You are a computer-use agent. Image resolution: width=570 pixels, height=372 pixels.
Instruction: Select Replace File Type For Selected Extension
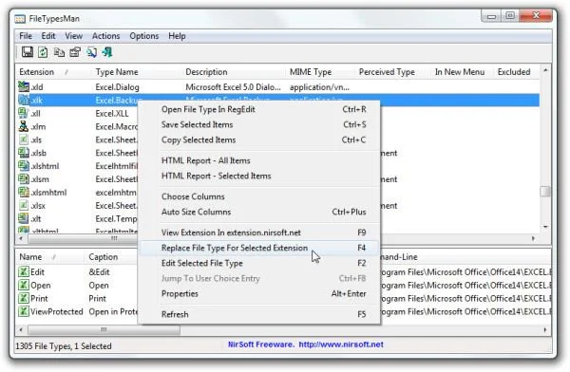pos(258,248)
